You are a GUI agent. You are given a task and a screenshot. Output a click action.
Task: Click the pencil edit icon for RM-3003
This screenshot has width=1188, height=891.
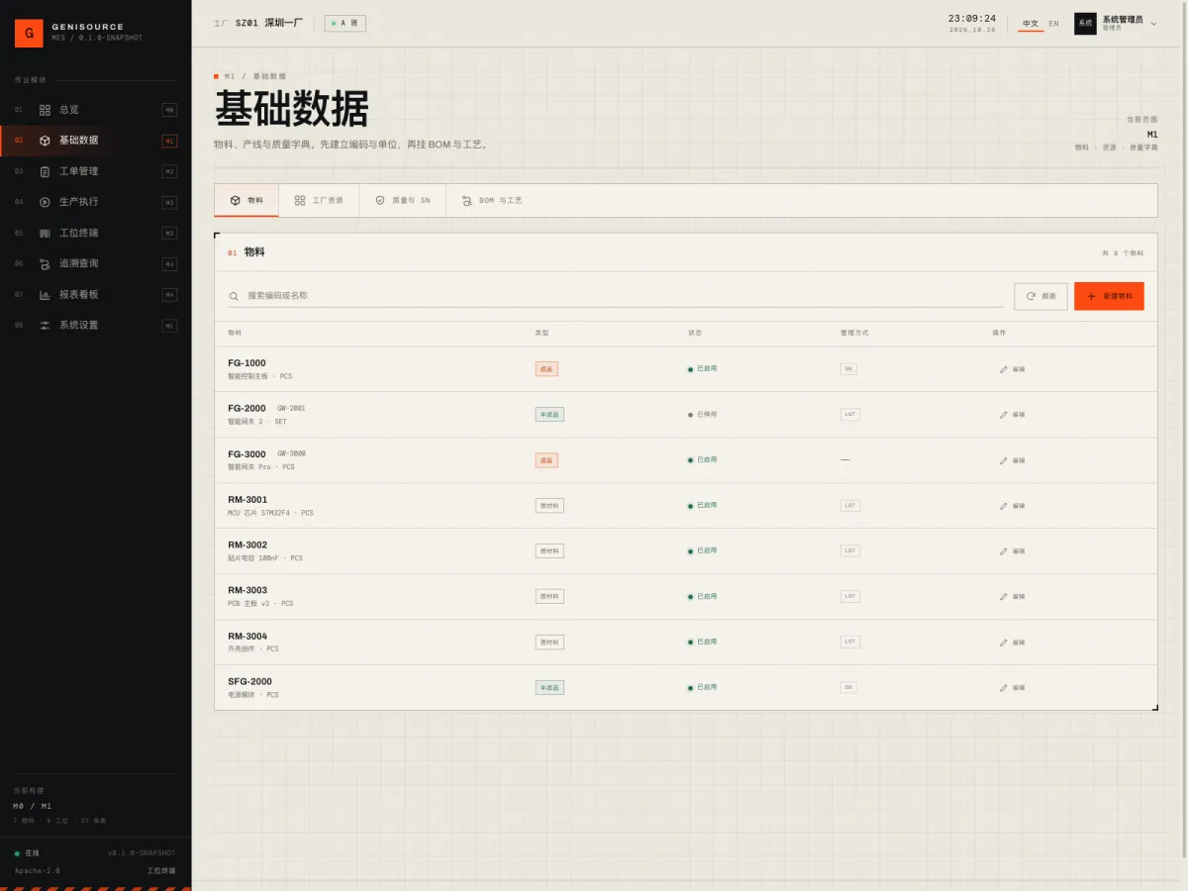(x=1003, y=597)
